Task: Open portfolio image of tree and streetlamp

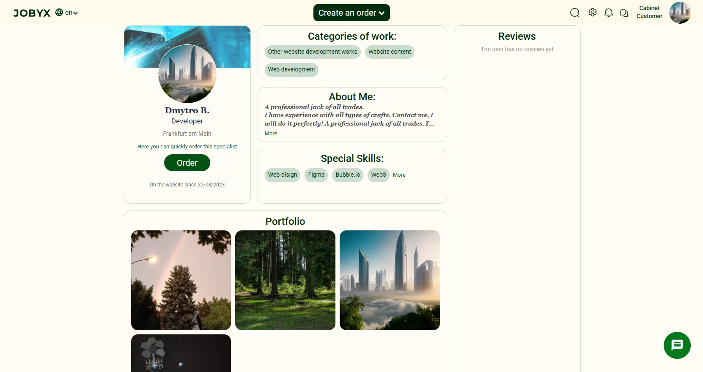Action: pyautogui.click(x=181, y=280)
